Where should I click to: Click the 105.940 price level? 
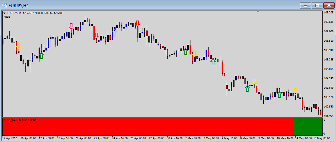click(329, 50)
